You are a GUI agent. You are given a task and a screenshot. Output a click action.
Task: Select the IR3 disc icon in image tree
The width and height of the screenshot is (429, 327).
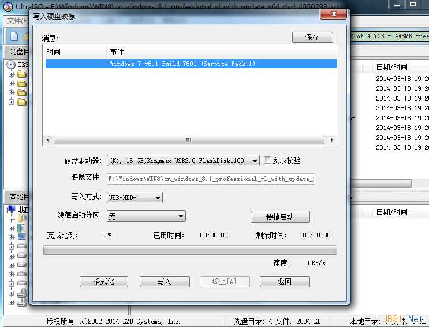click(x=11, y=65)
